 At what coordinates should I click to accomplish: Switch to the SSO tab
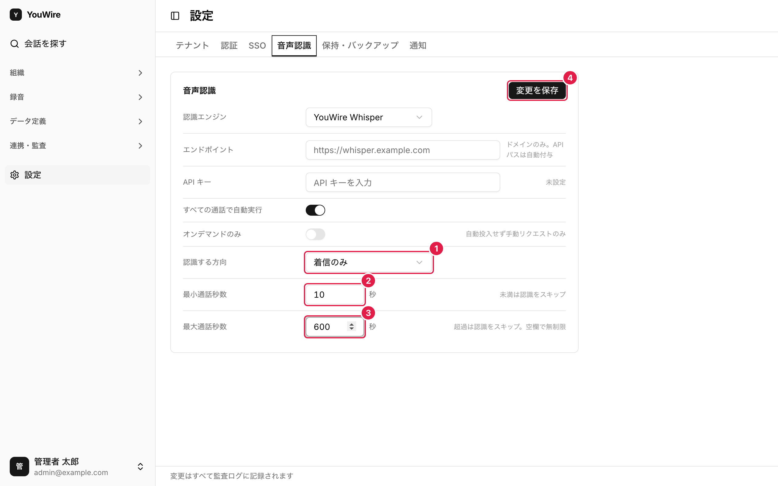point(257,46)
